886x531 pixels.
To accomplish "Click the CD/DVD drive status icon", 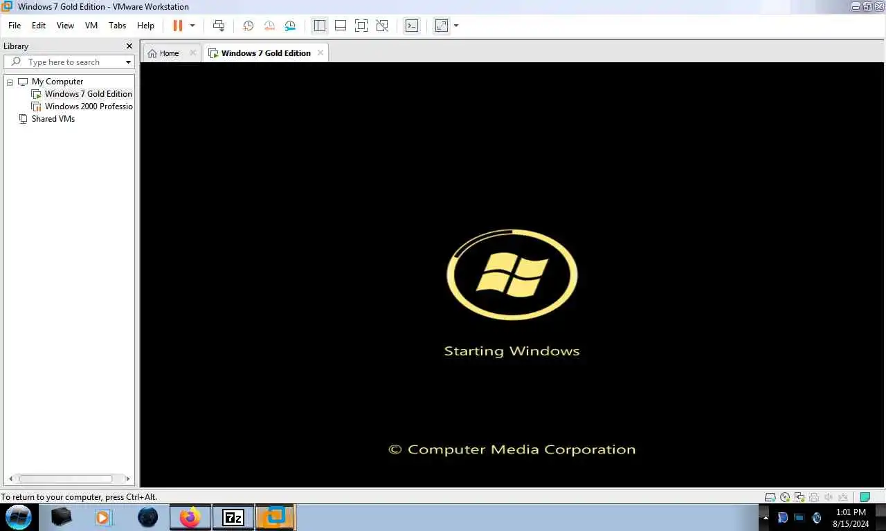I will click(x=785, y=497).
